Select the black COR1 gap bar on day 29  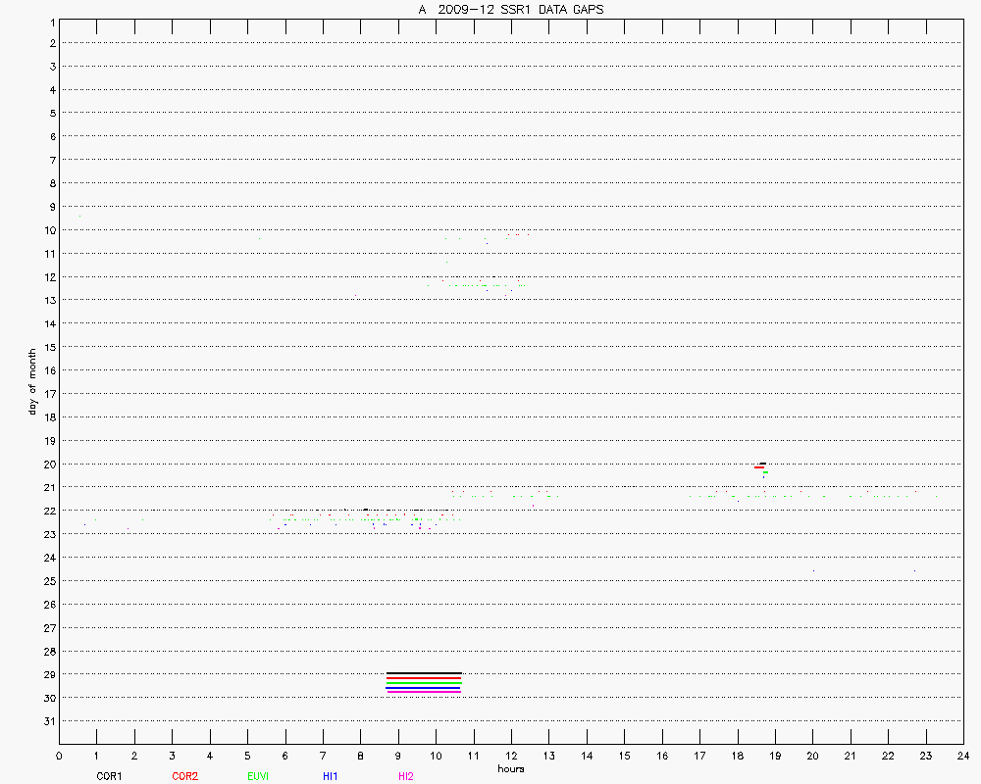(x=424, y=673)
